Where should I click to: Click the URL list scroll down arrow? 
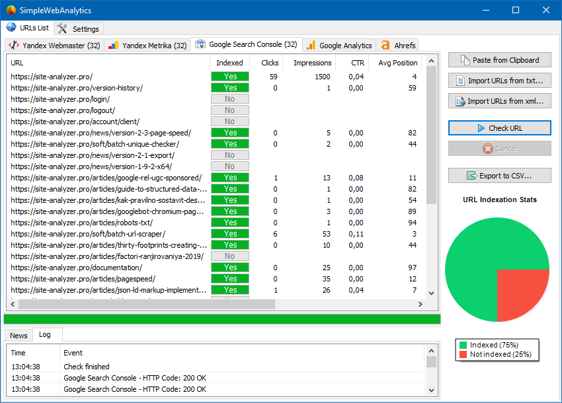pyautogui.click(x=431, y=293)
